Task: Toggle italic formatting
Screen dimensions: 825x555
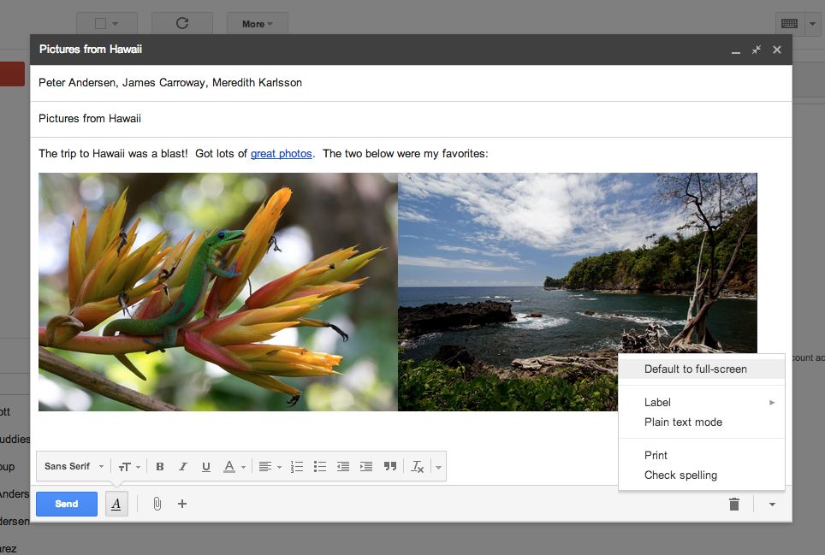Action: tap(182, 466)
